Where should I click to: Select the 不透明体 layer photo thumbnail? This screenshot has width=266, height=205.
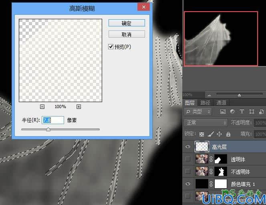pos(202,171)
